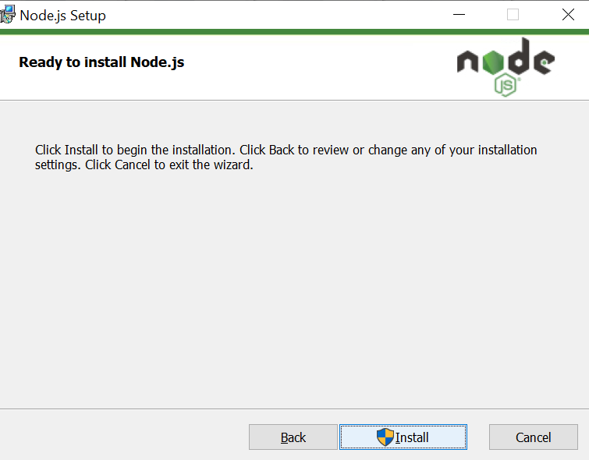Click the letter n in the node logo
Image resolution: width=589 pixels, height=460 pixels.
[x=467, y=62]
